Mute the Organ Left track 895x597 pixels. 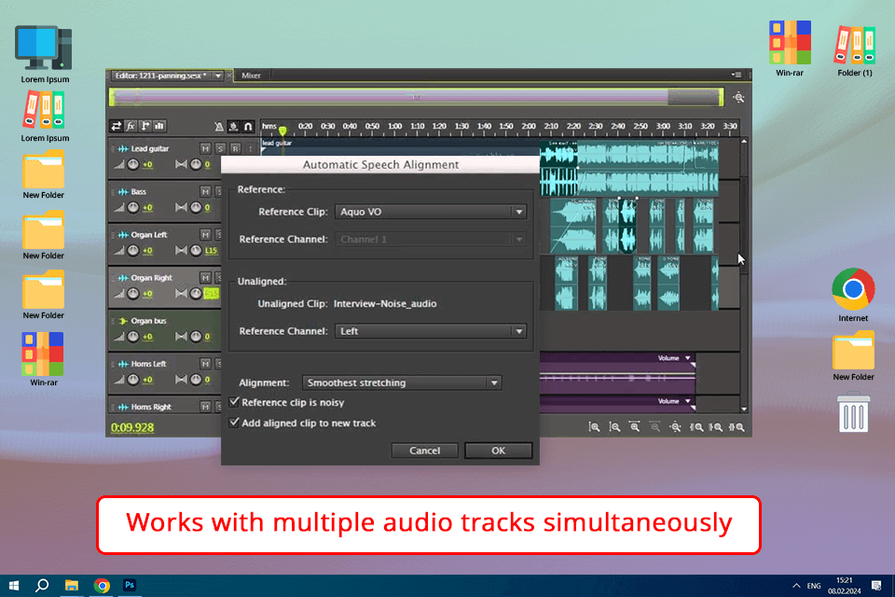click(x=205, y=235)
